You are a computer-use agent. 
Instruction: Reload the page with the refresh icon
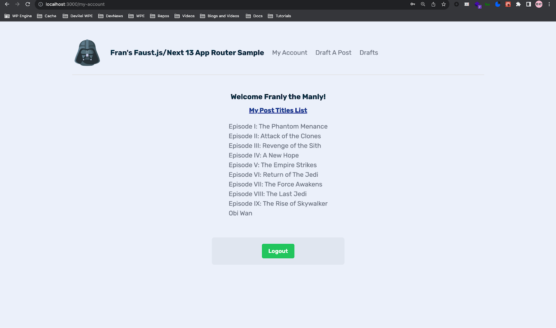tap(28, 4)
